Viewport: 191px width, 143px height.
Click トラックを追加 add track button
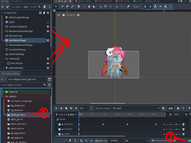click(x=65, y=114)
